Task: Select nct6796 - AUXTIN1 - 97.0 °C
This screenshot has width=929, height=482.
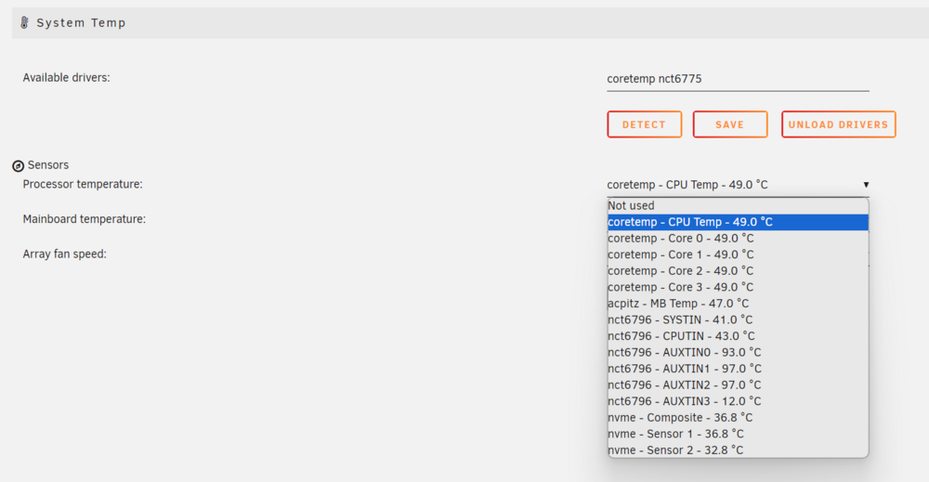Action: pyautogui.click(x=738, y=369)
